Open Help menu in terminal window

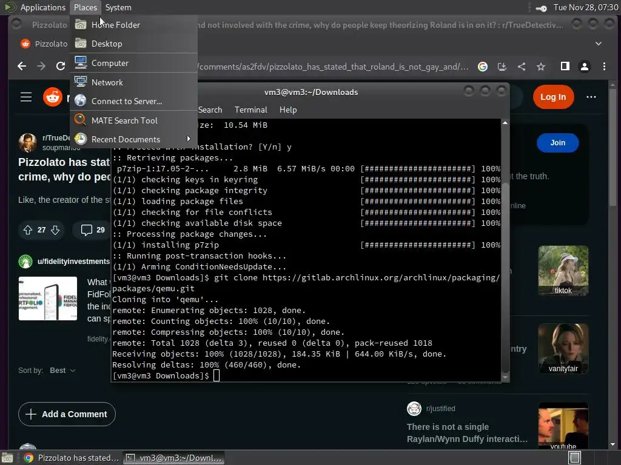(288, 110)
